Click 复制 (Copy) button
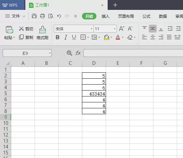The height and width of the screenshot is (158, 183). tap(26, 37)
